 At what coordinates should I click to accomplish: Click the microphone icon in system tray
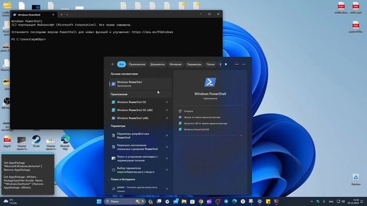pos(324,201)
